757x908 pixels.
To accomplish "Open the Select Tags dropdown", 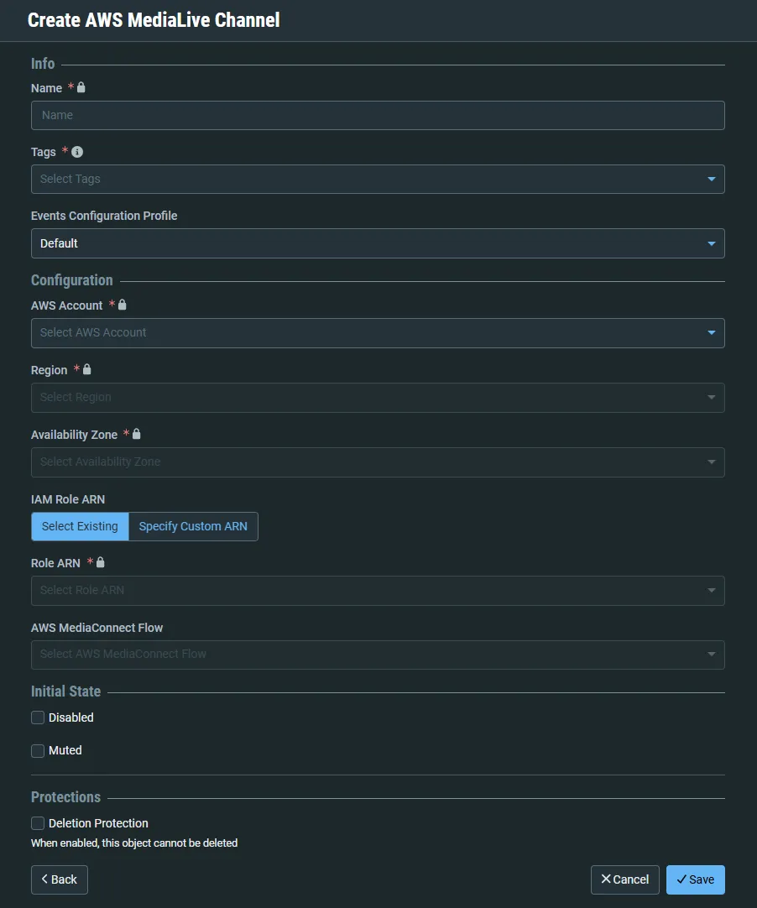I will pos(378,179).
